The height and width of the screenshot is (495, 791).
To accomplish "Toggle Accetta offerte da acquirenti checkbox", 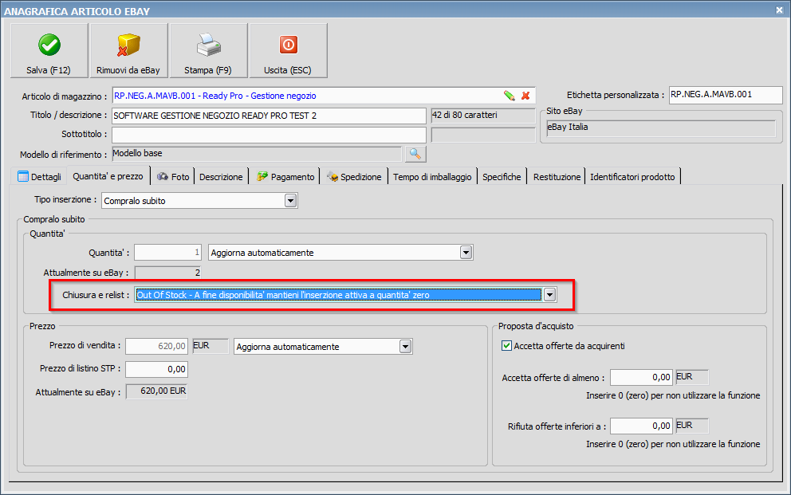I will pyautogui.click(x=506, y=346).
